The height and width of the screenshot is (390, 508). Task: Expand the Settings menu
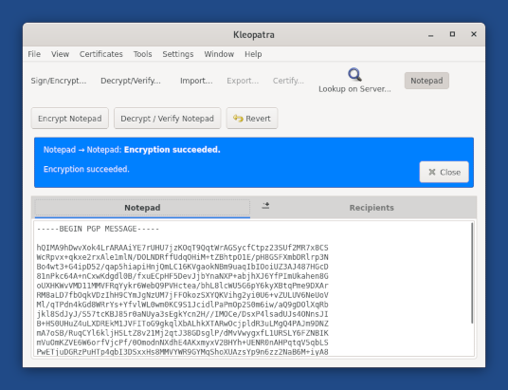(x=178, y=54)
